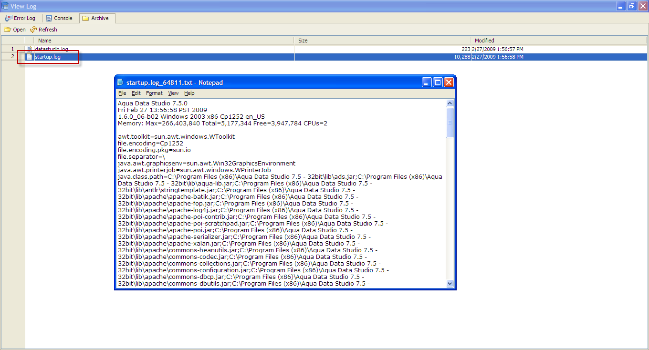
Task: Select the Archive tab
Action: coord(97,18)
